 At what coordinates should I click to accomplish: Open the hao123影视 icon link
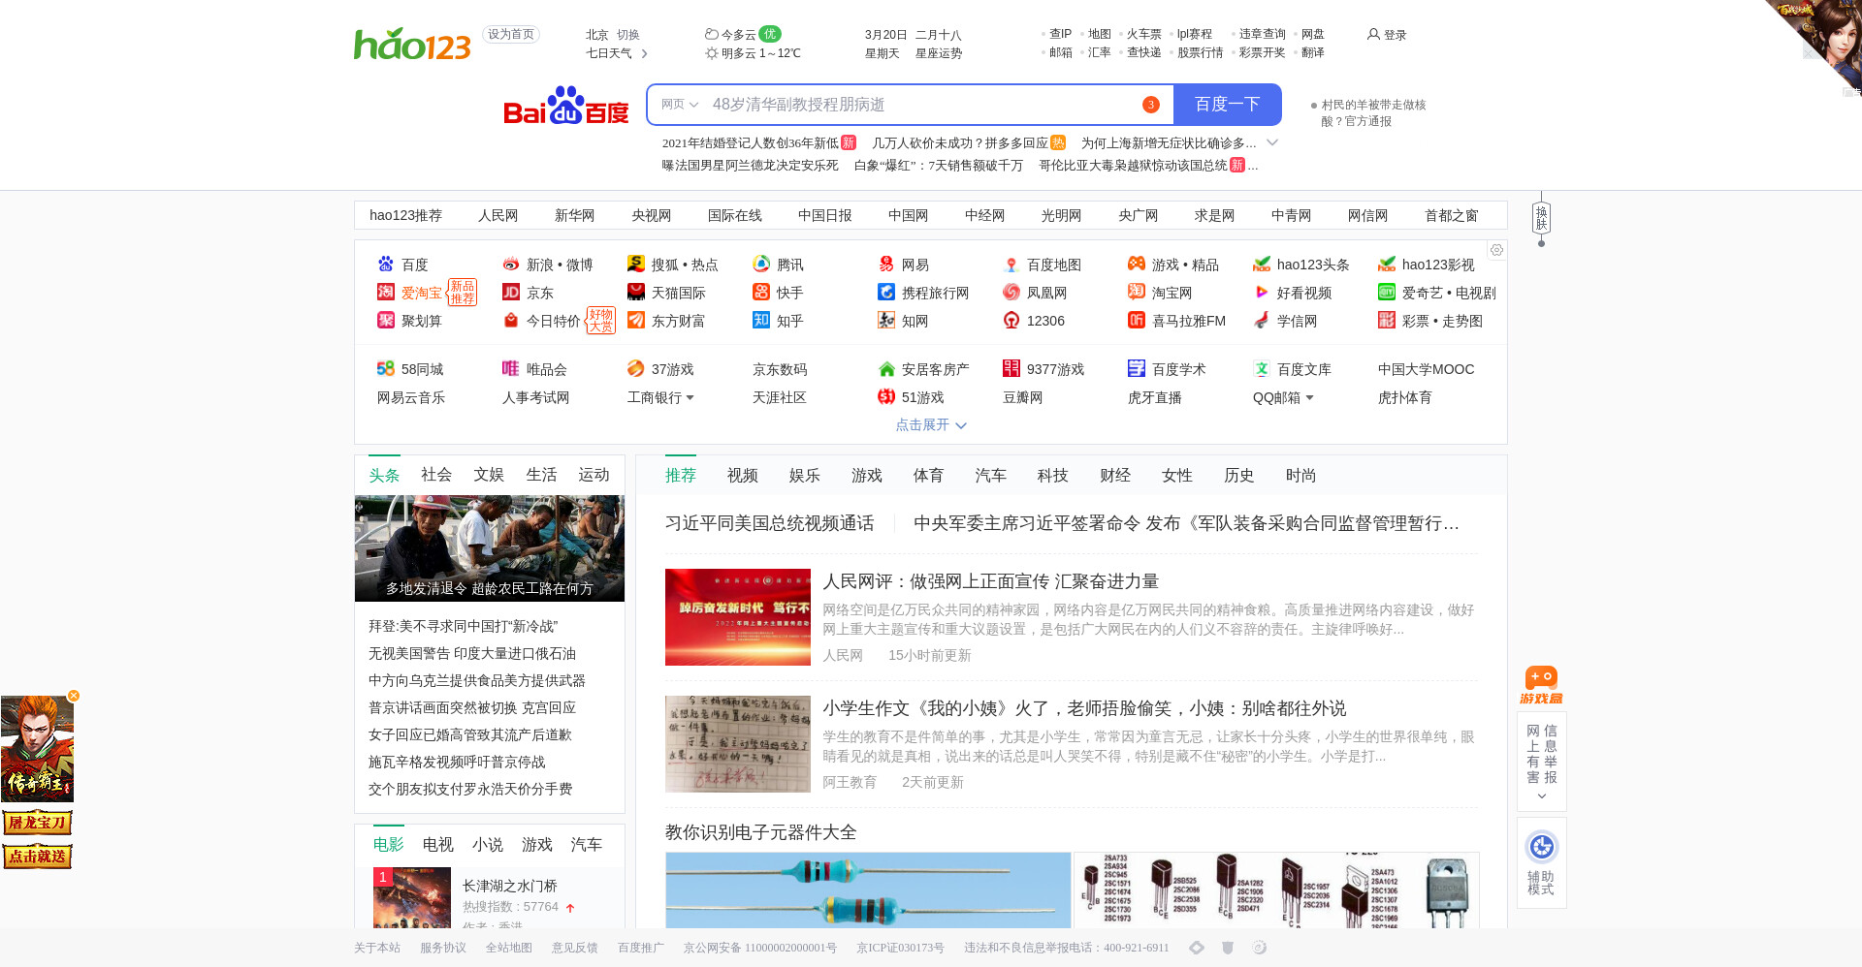pyautogui.click(x=1387, y=265)
